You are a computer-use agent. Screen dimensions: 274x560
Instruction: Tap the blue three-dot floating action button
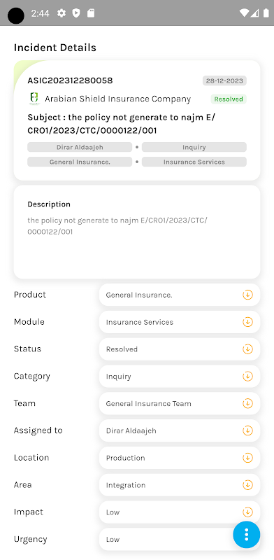tap(246, 535)
